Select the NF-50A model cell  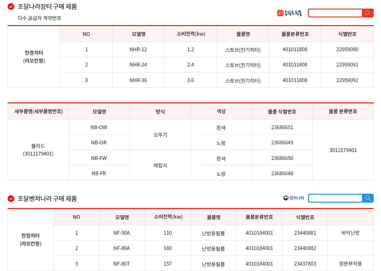pos(122,233)
